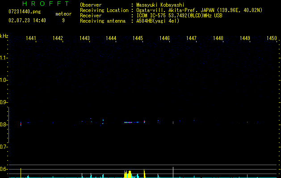
Task: Click frequency axis label 0.8
Action: [4, 125]
